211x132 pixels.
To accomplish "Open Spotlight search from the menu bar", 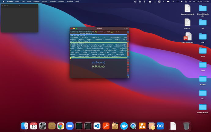I will click(x=177, y=2).
